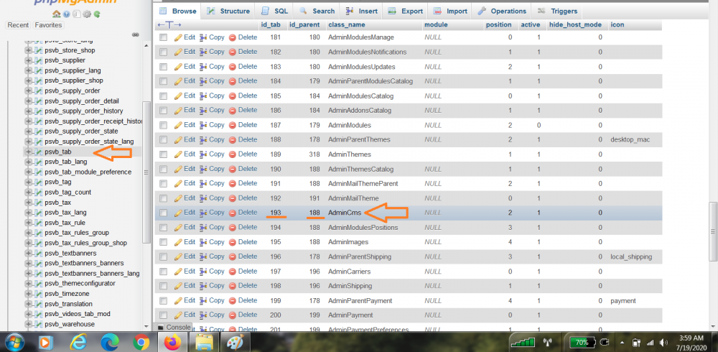Expand psvb_store_shop plus node
The height and width of the screenshot is (352, 718).
click(29, 50)
